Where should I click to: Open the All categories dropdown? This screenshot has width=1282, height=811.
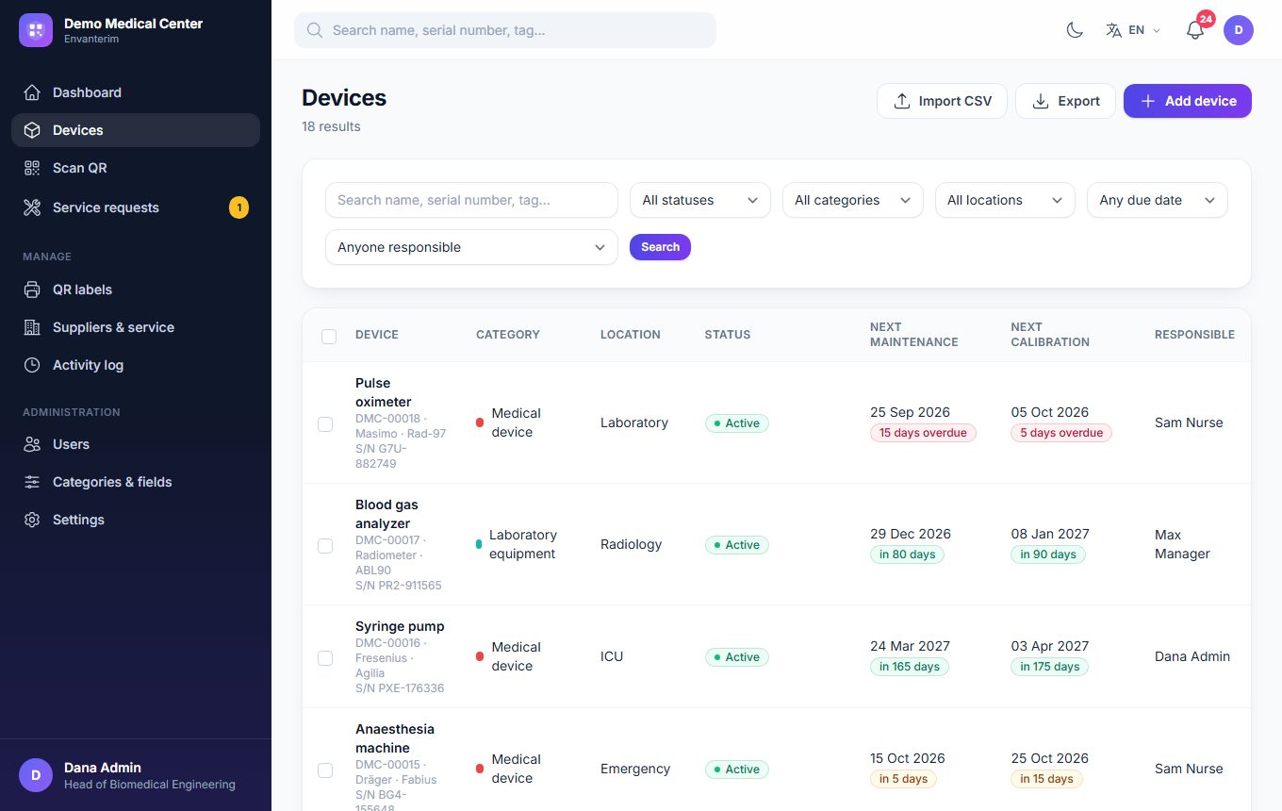(x=853, y=200)
